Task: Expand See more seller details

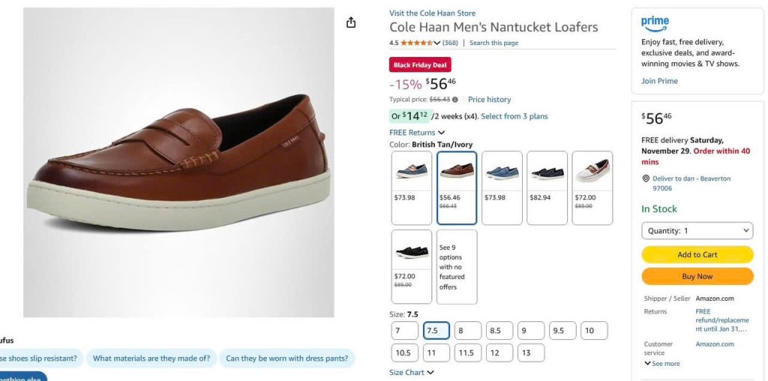Action: point(661,364)
